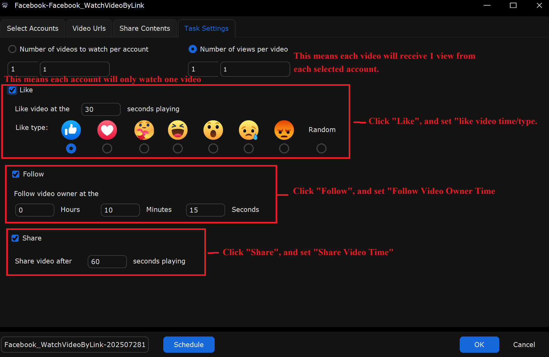The image size is (549, 357).
Task: Click the 'Random' like type label
Action: coord(322,130)
